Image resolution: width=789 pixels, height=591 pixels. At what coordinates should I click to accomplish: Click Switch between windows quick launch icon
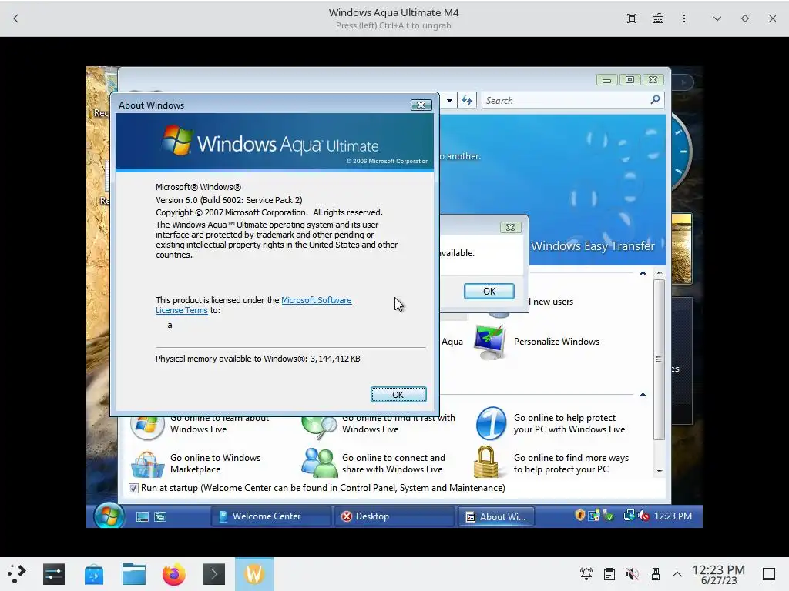pyautogui.click(x=160, y=516)
